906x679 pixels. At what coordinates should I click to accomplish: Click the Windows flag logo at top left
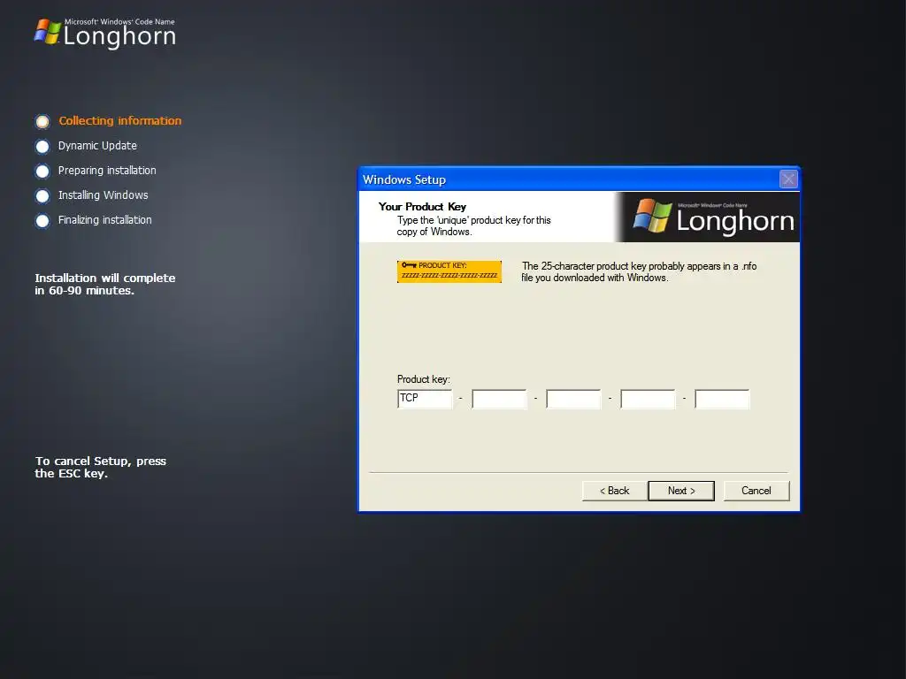48,32
